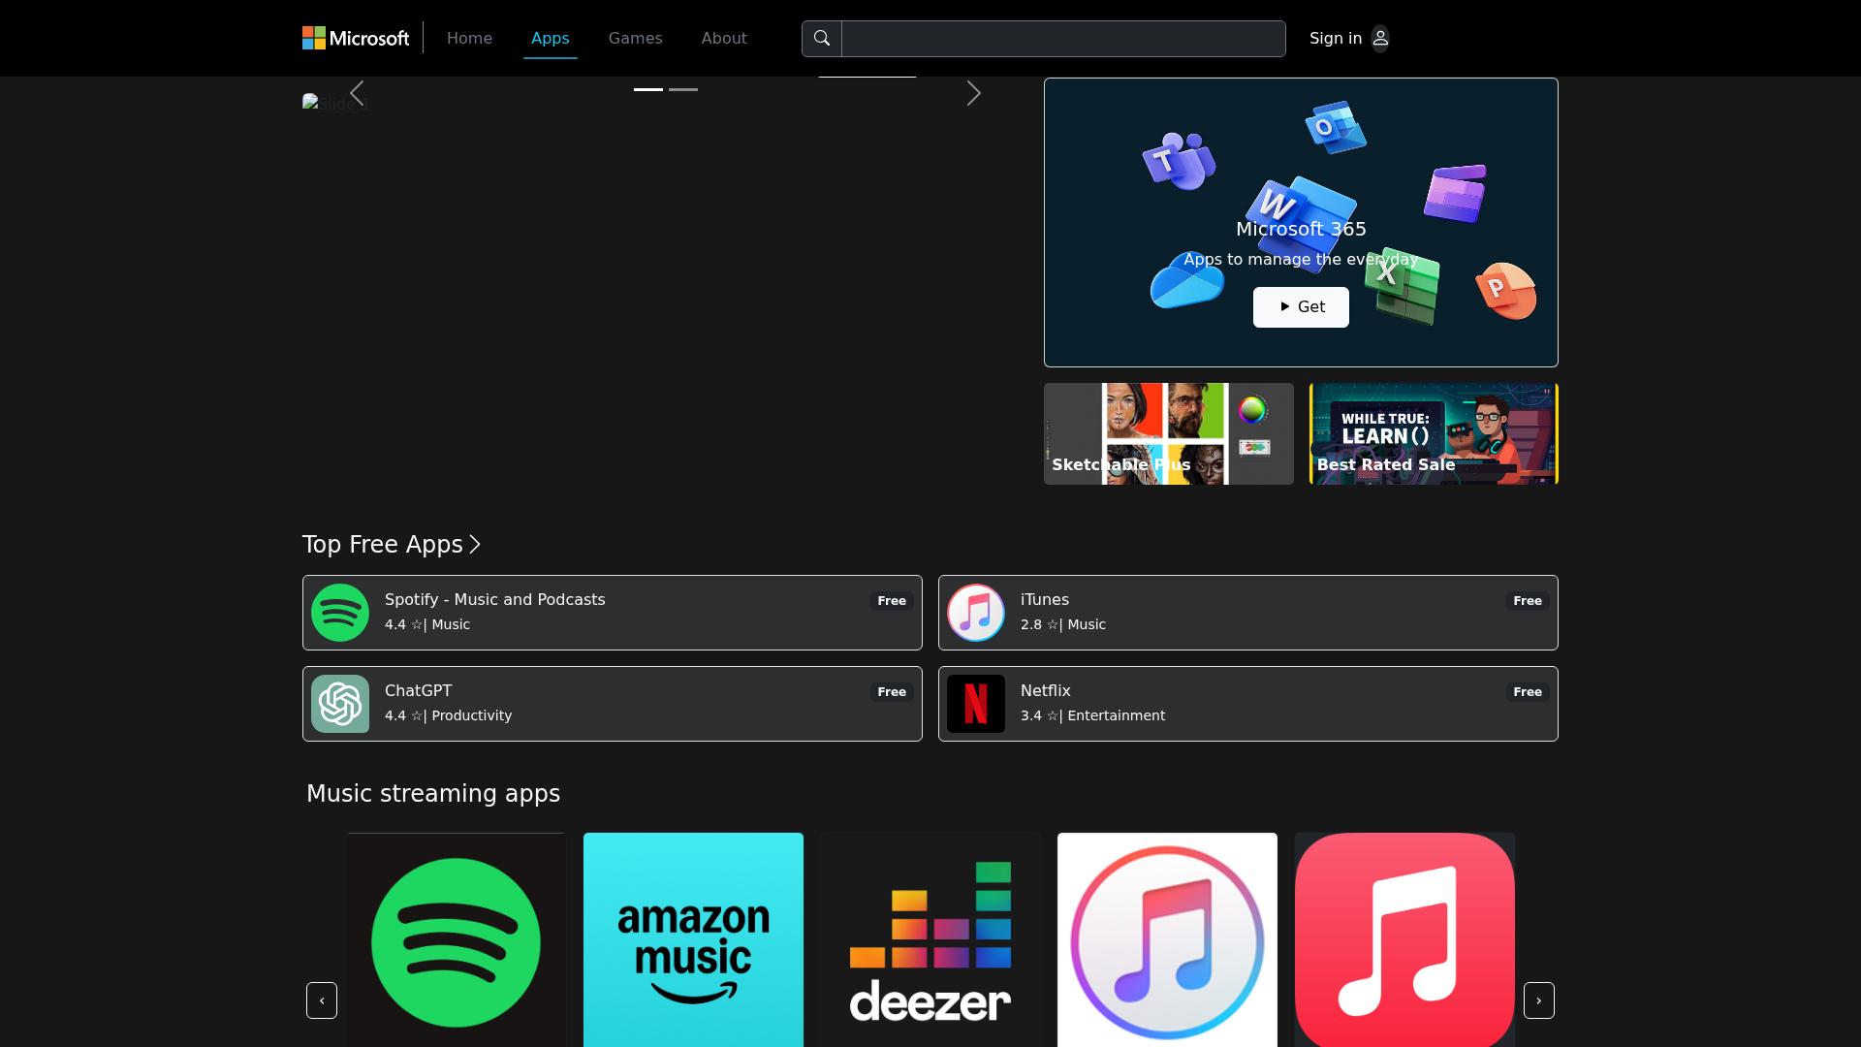The image size is (1861, 1047).
Task: Click the Outlook icon in Microsoft 365 banner
Action: (1336, 127)
